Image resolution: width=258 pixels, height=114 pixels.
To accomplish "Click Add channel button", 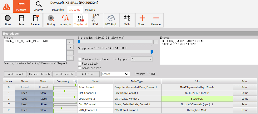I will tap(15, 74).
